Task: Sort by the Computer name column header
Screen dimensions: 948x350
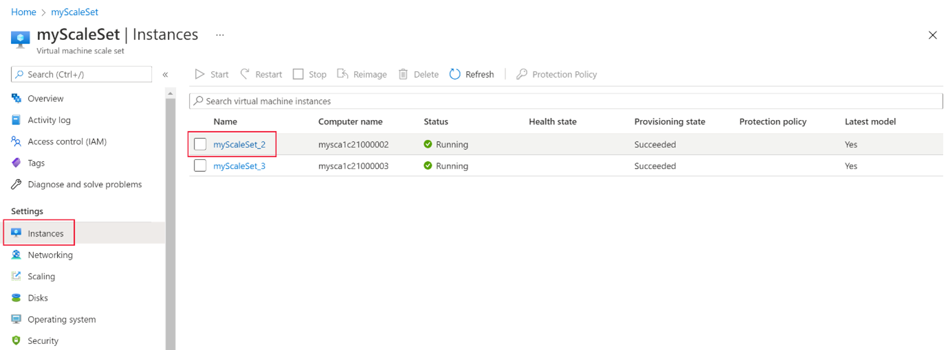Action: coord(351,121)
